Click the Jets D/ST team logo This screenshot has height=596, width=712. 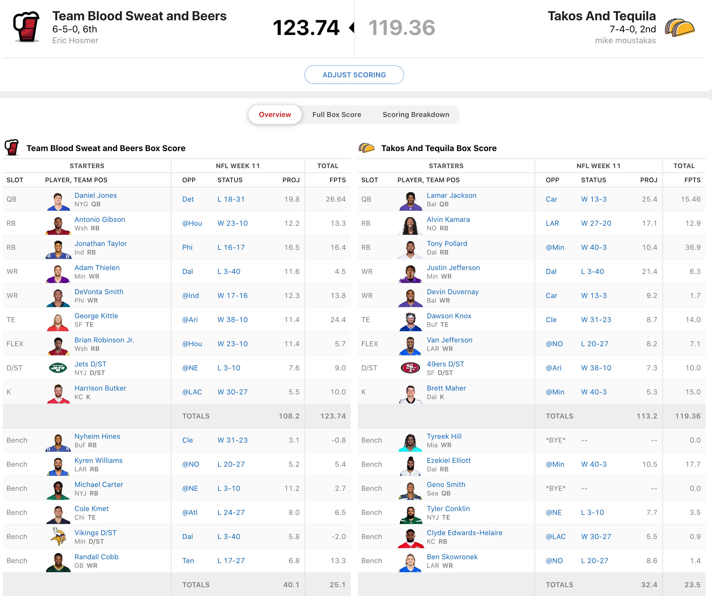58,368
